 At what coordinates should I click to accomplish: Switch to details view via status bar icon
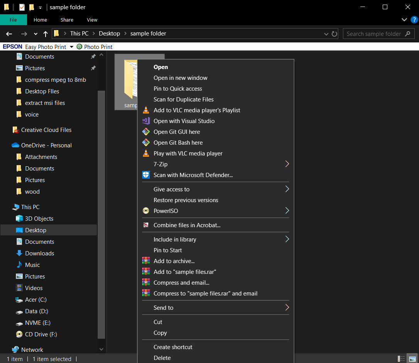tap(401, 359)
